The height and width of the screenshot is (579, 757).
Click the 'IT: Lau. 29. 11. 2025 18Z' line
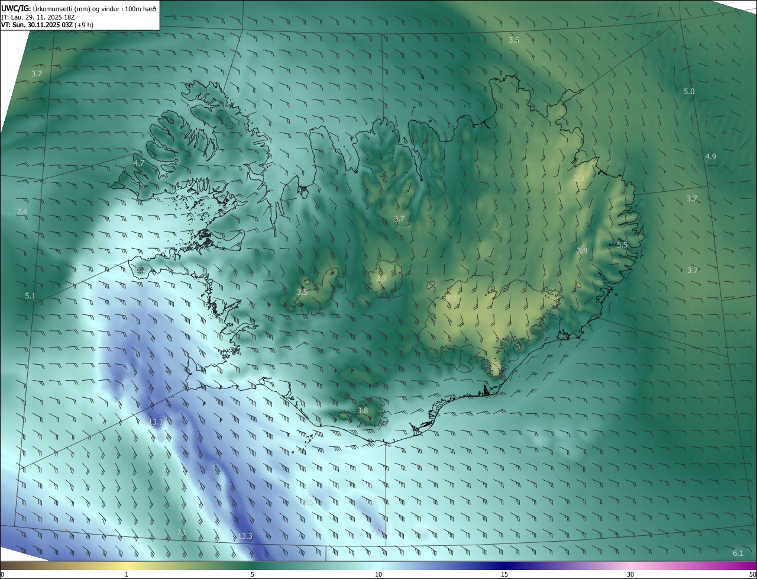[x=38, y=17]
